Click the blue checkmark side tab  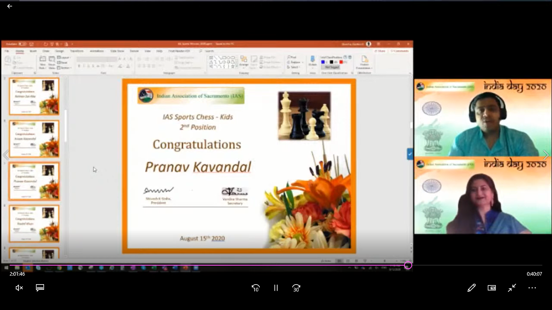click(410, 154)
